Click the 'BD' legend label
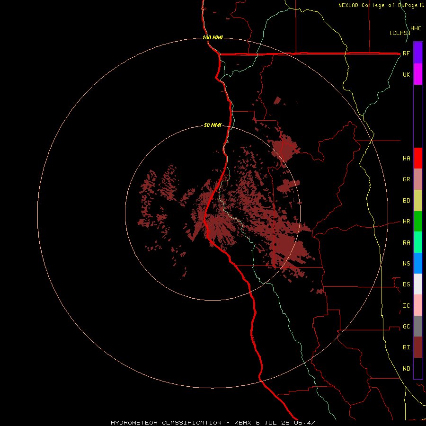 407,201
